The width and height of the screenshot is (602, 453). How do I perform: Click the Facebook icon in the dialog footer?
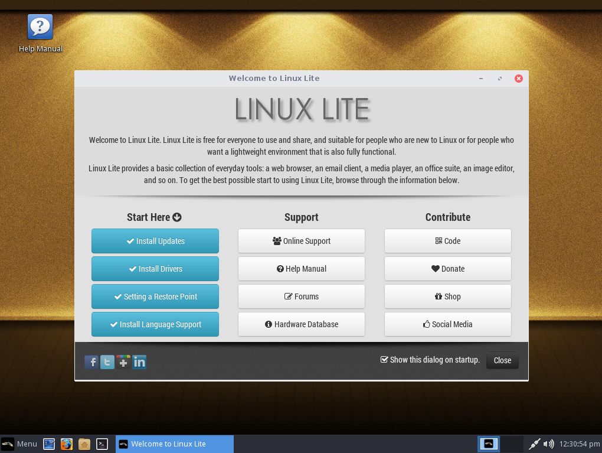91,362
